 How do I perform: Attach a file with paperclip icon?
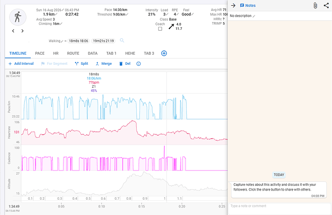(315, 5)
